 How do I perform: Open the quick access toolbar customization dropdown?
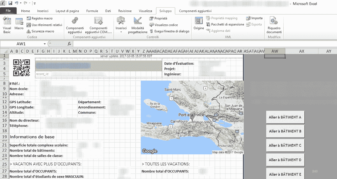pos(34,3)
